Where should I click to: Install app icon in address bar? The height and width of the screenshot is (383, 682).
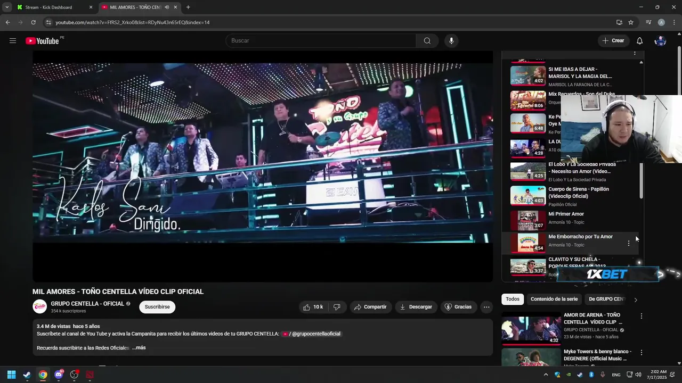click(619, 22)
